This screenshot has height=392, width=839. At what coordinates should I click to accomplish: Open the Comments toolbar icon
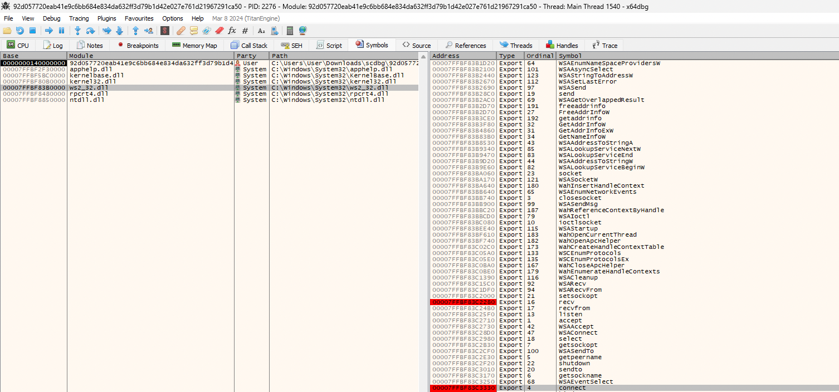[x=194, y=31]
